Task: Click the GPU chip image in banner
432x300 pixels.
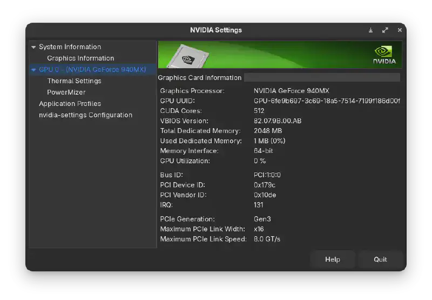Action: (188, 57)
